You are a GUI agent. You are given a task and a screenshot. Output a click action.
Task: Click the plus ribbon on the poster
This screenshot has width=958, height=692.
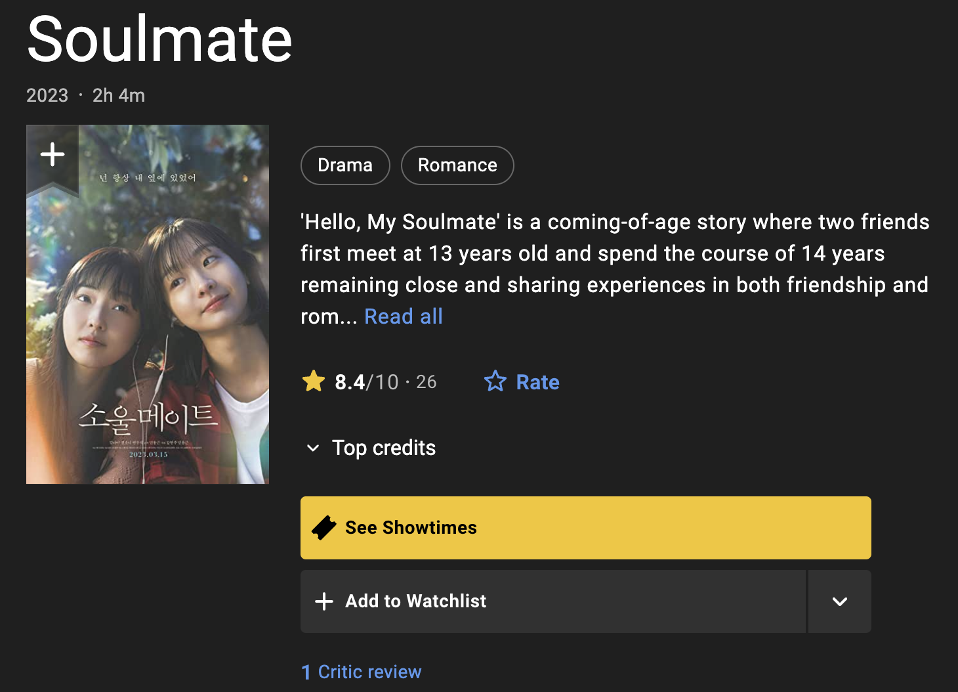[x=52, y=156]
